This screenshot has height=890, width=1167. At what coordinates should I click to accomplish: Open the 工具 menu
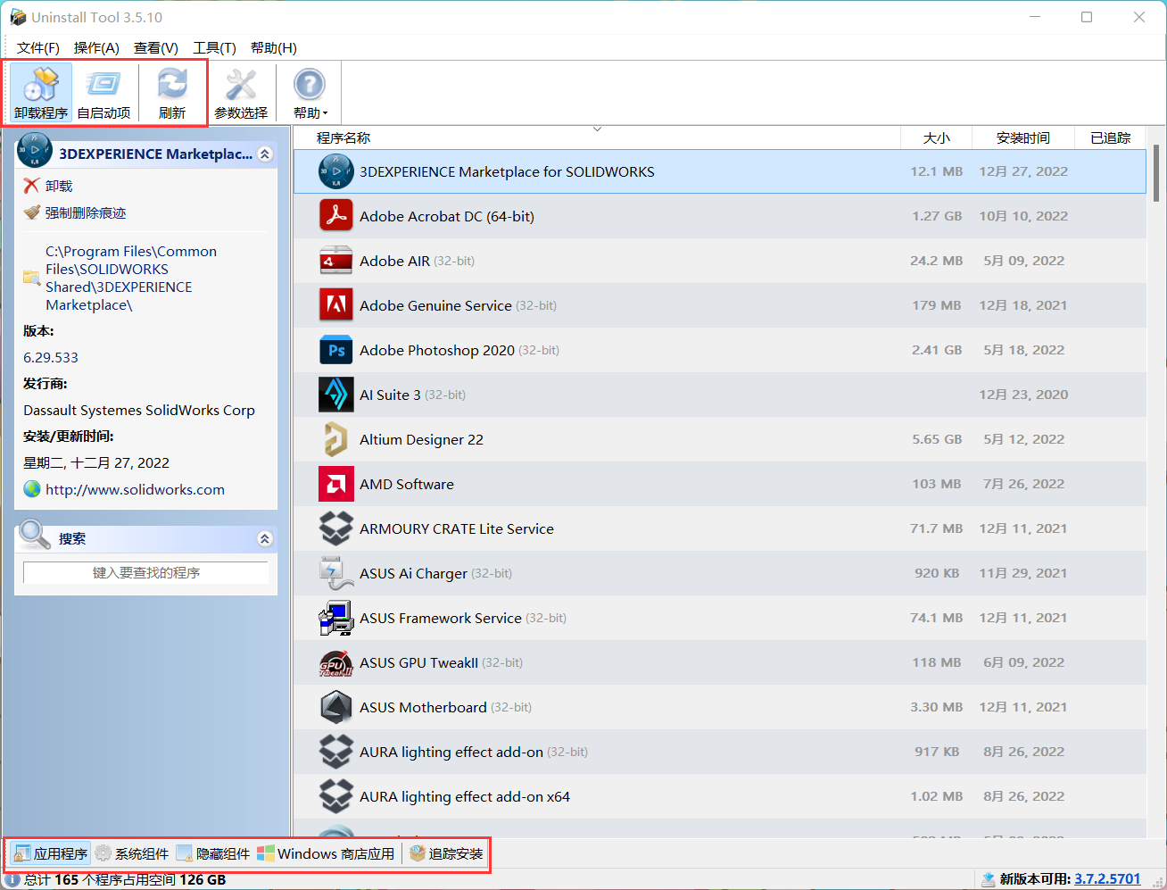214,47
